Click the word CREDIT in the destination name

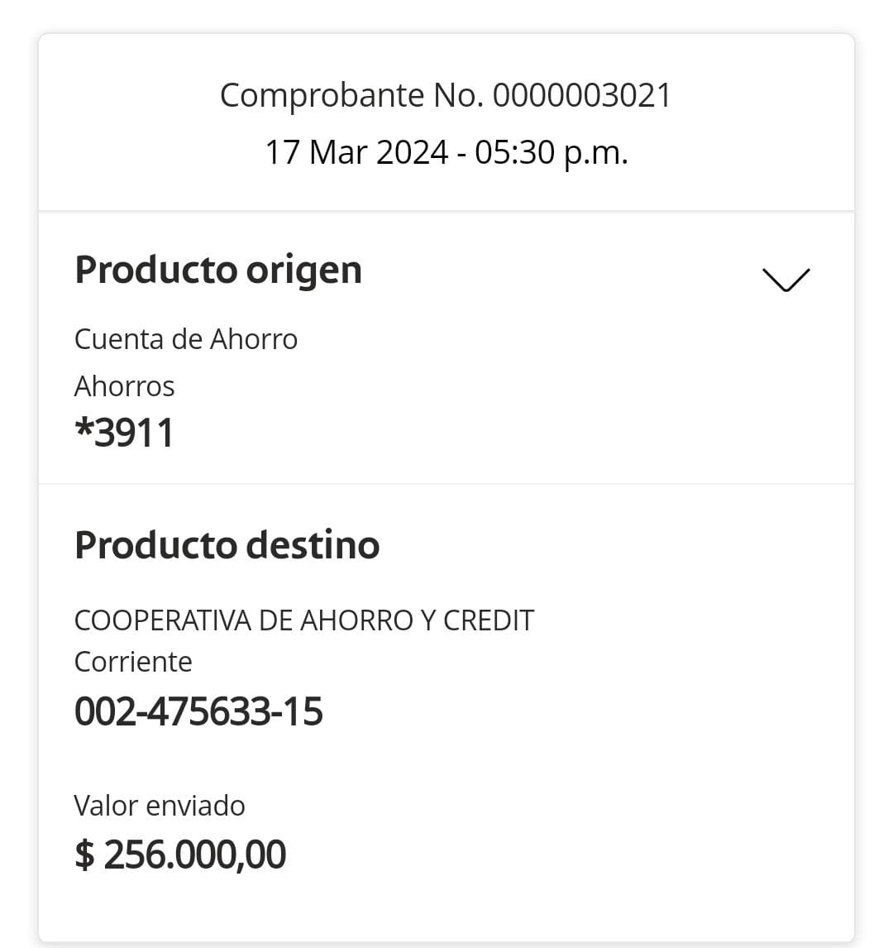pyautogui.click(x=489, y=620)
